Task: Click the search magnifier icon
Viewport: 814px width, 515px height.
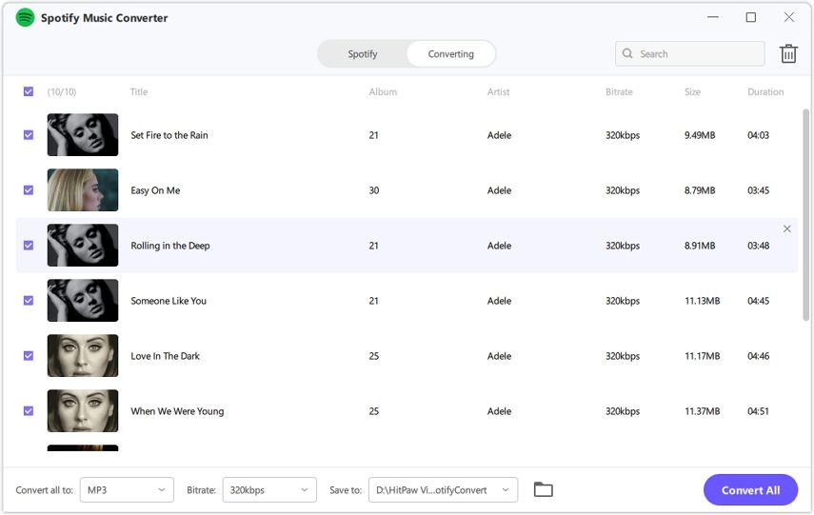Action: 627,53
